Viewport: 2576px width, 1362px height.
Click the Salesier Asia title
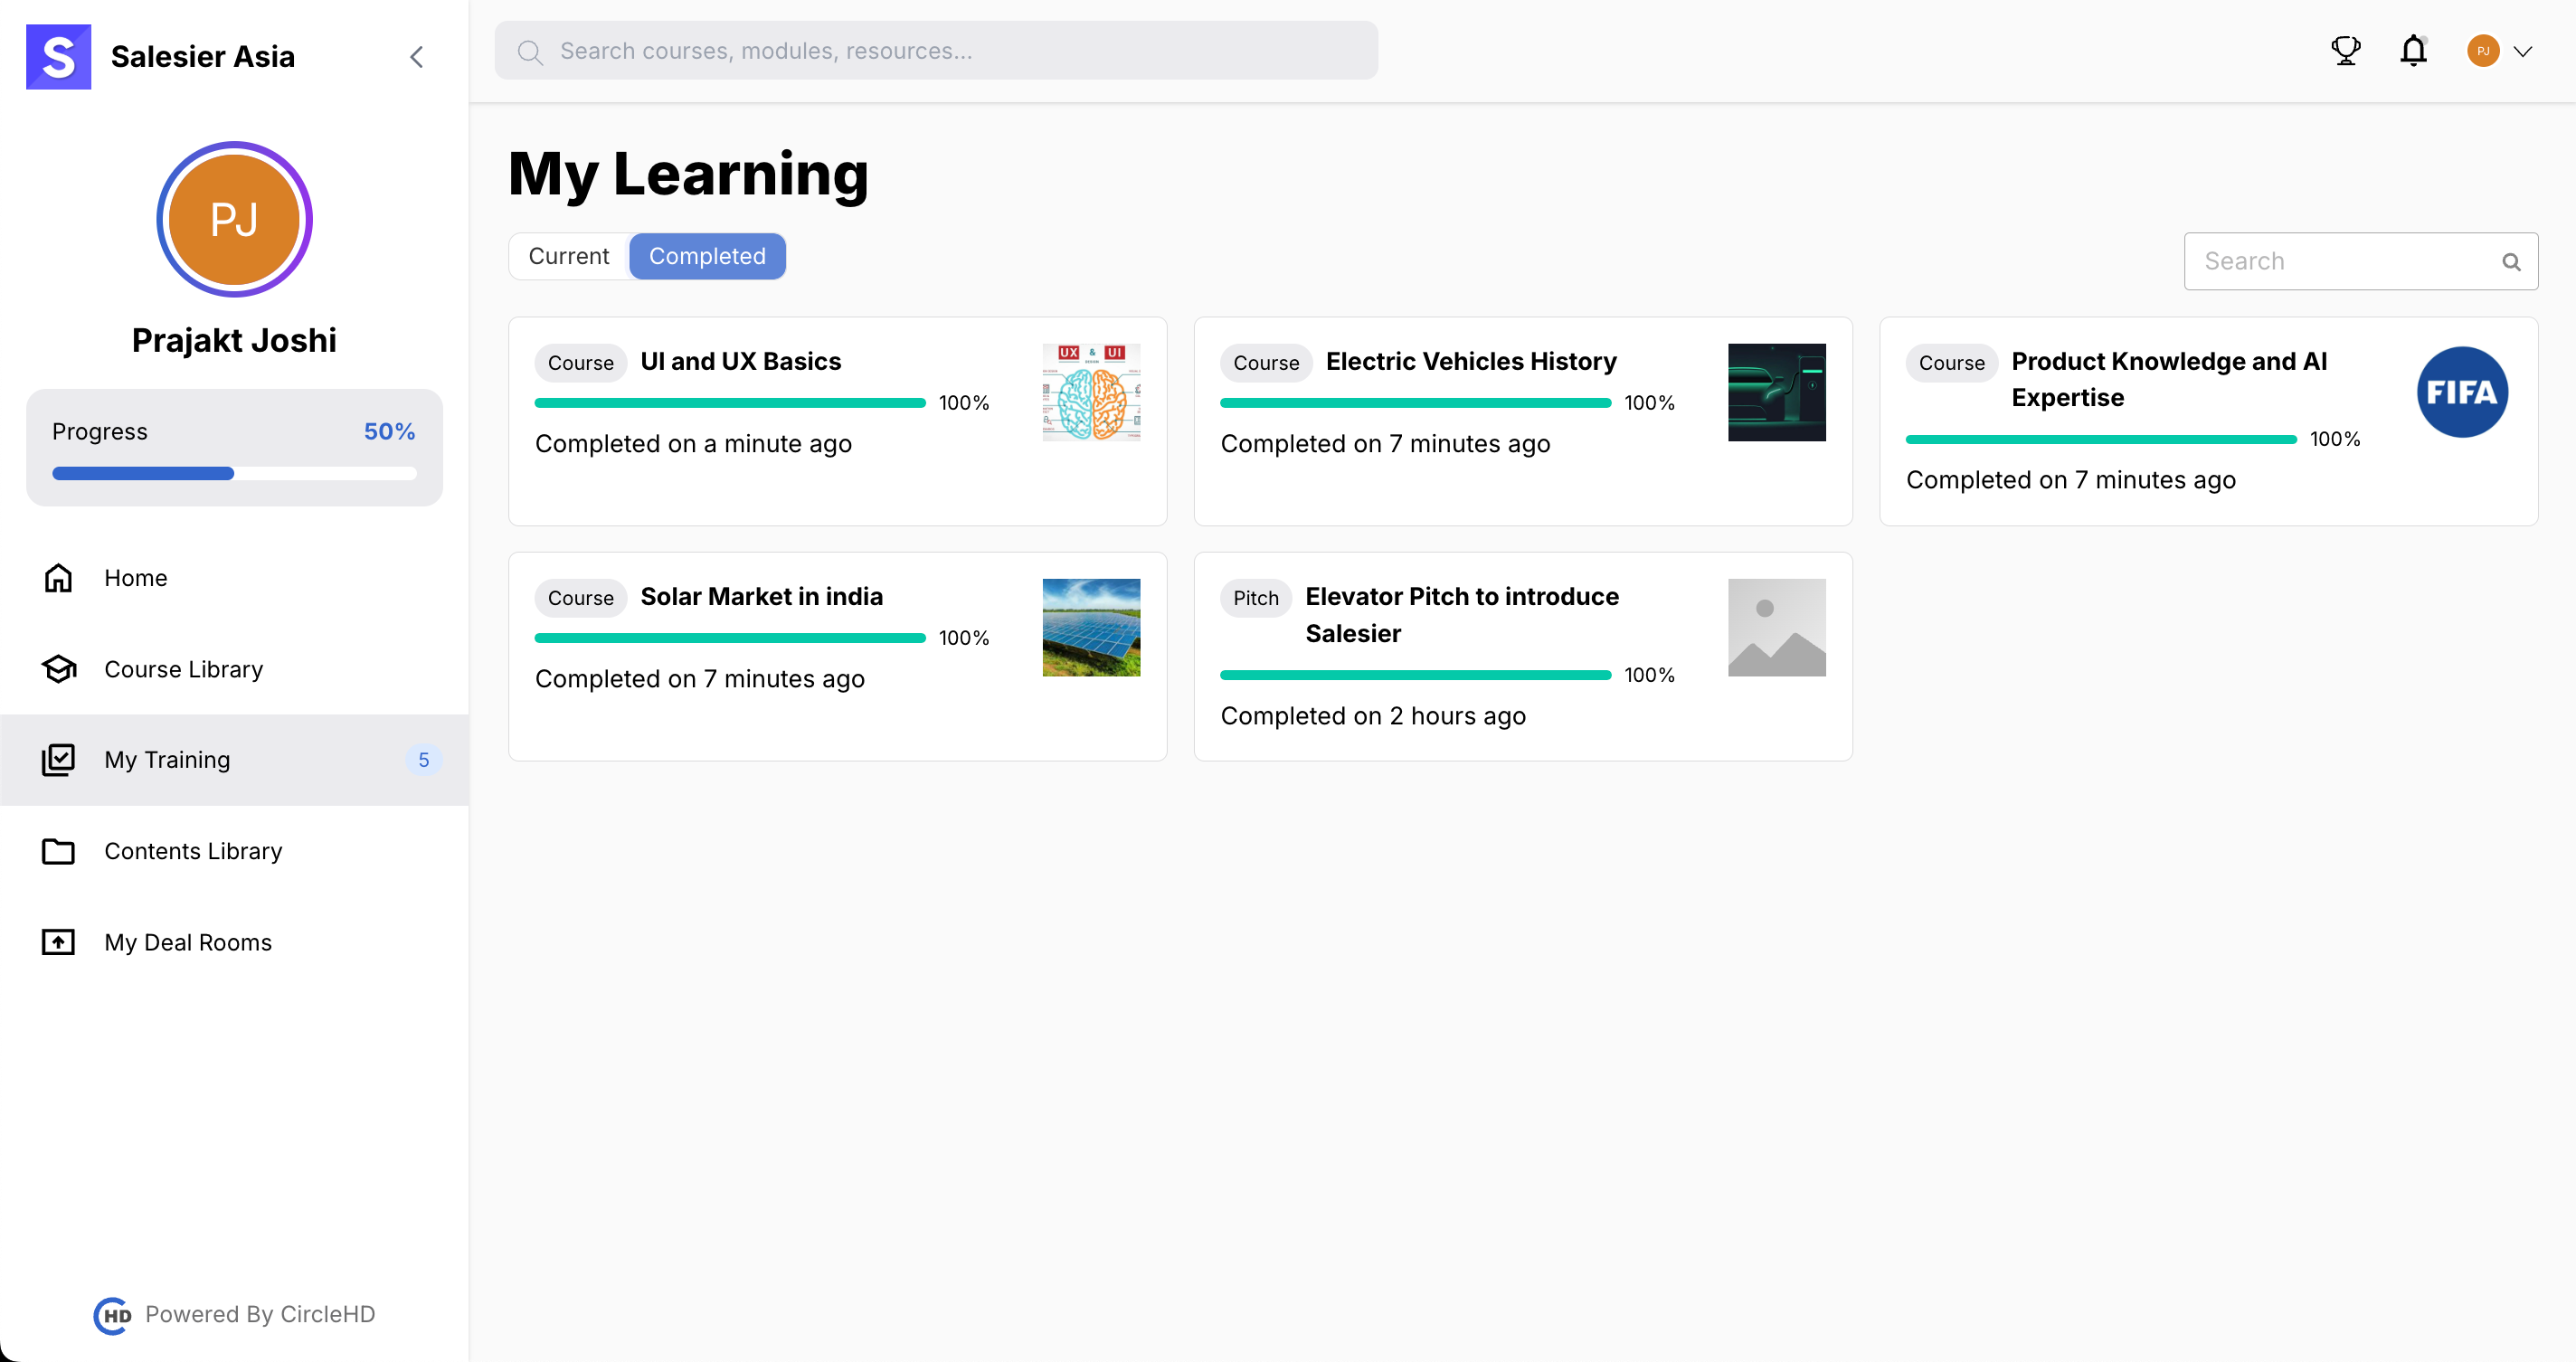coord(202,57)
